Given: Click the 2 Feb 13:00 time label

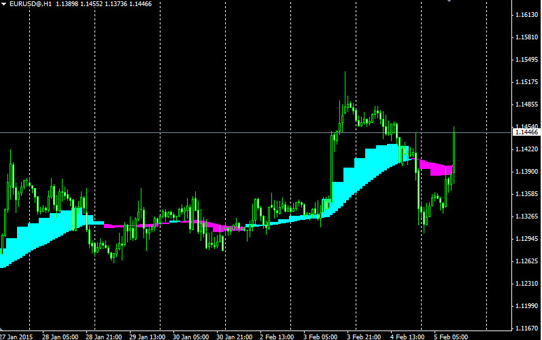Looking at the screenshot, I should 277,337.
